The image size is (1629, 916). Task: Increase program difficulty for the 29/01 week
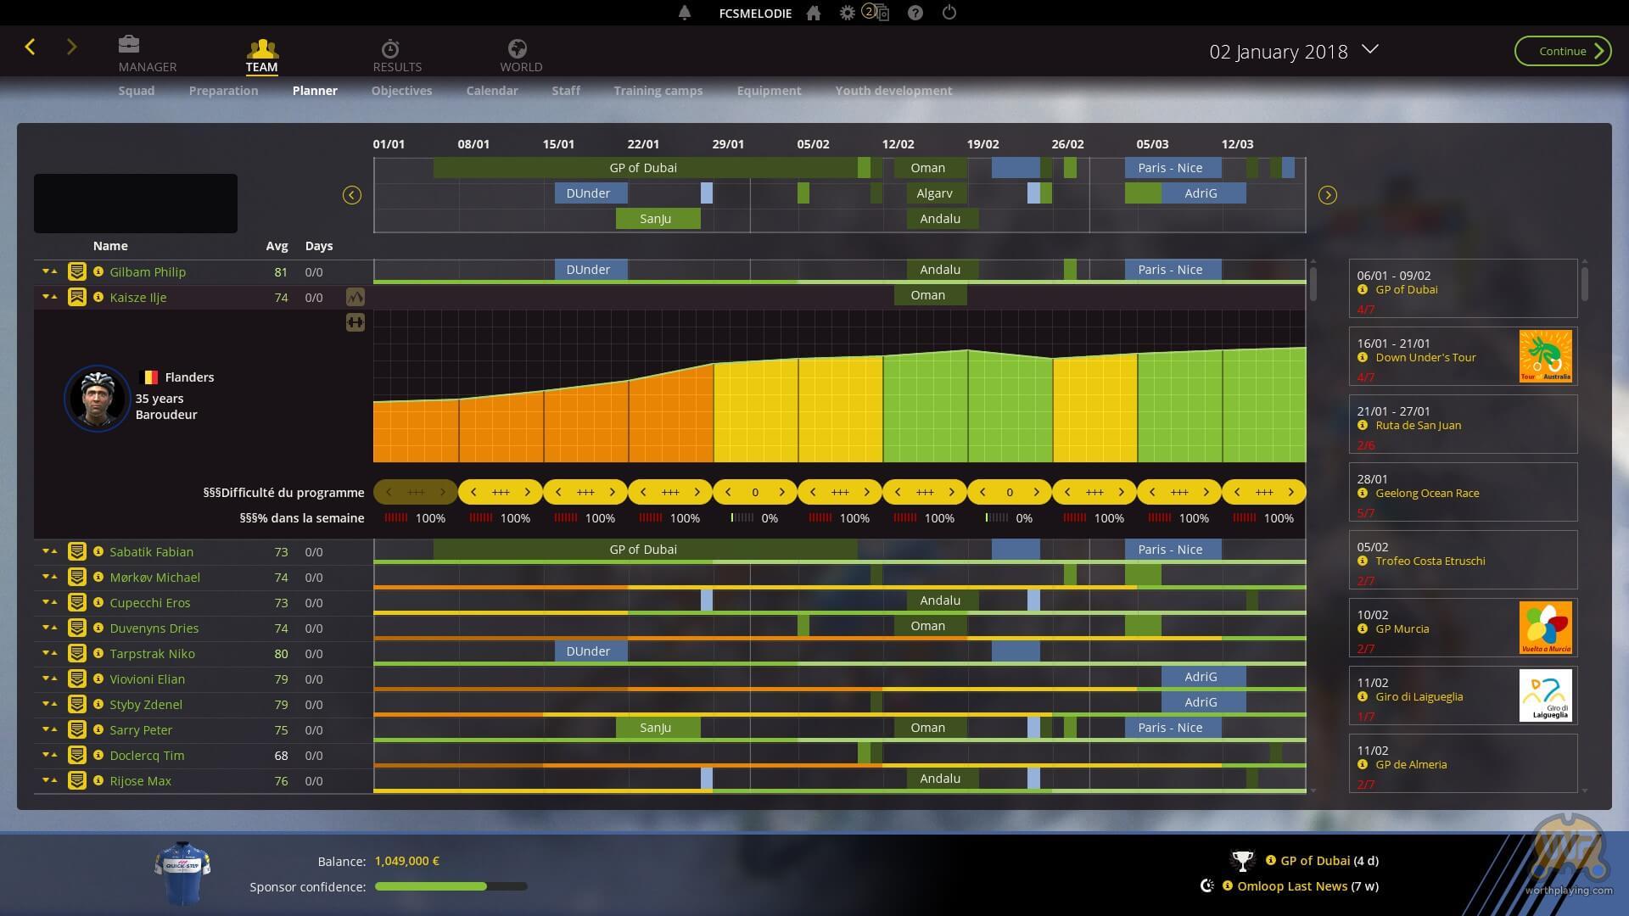(x=781, y=492)
